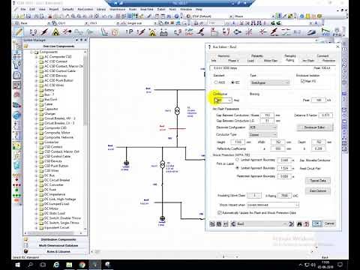Switch to the Arc Flash tab
Screen dimensions: 360x270
pyautogui.click(x=308, y=61)
